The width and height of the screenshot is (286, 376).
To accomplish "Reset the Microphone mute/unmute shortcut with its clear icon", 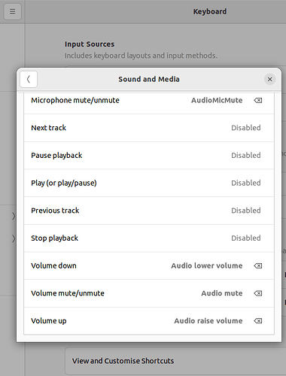I will point(258,101).
